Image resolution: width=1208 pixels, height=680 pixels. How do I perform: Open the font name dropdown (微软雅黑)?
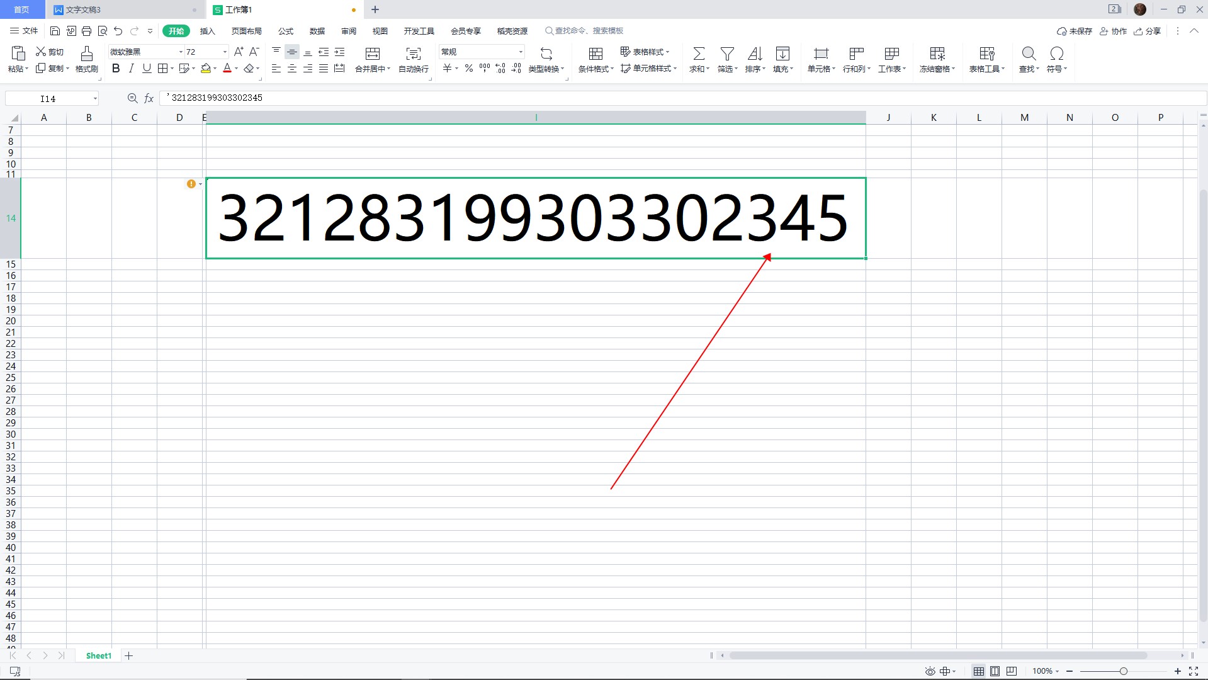pyautogui.click(x=181, y=52)
